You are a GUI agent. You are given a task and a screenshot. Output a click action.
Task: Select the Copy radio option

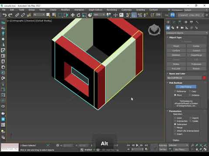[190, 91]
